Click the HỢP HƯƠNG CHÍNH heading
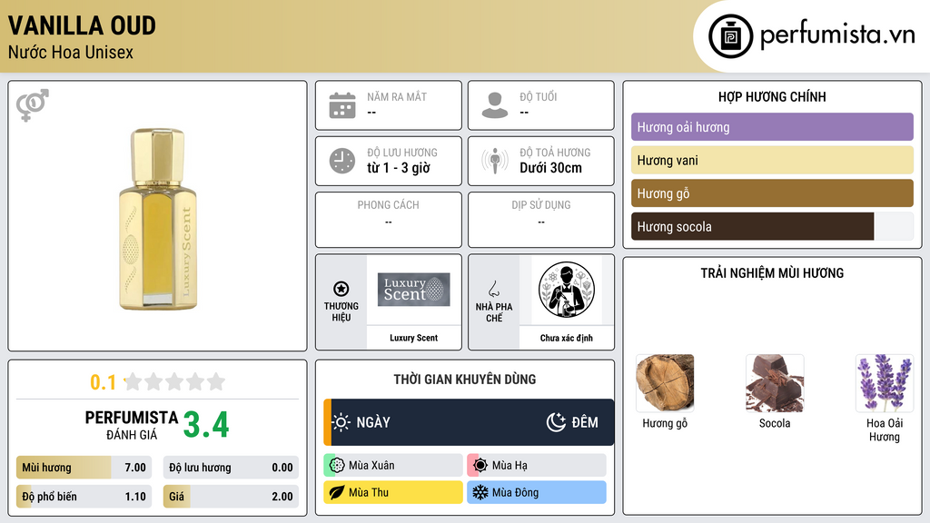The width and height of the screenshot is (930, 523). coord(772,96)
